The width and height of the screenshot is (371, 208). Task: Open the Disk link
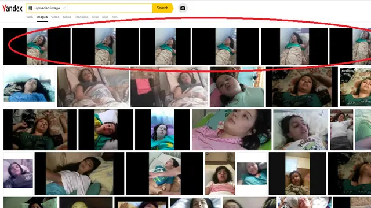[x=95, y=17]
